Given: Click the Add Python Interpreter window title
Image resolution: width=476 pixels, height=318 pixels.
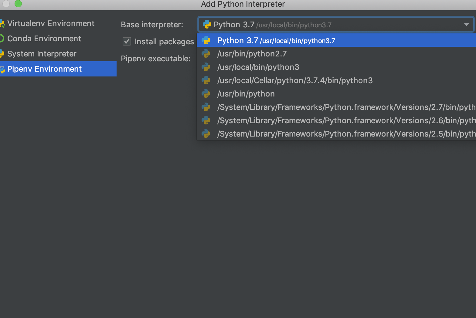Looking at the screenshot, I should click(x=243, y=4).
